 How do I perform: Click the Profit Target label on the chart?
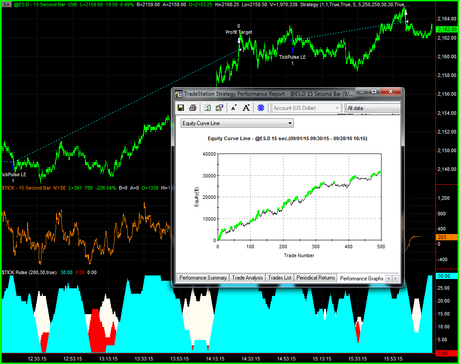coord(239,32)
